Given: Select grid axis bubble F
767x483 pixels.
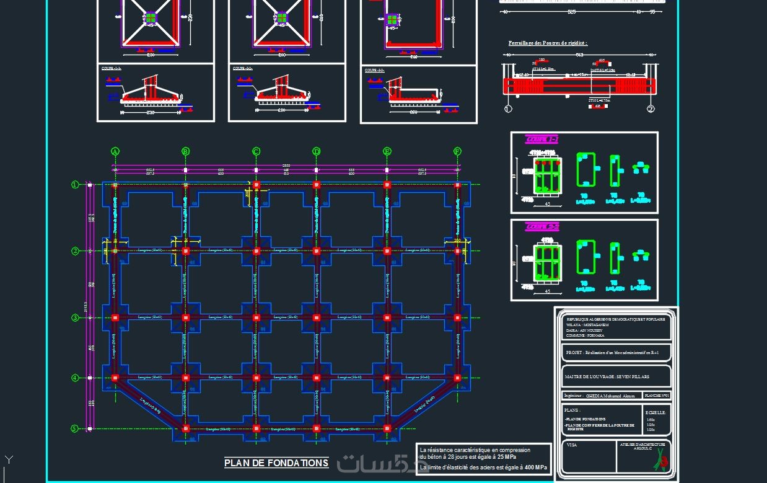Looking at the screenshot, I should coord(457,151).
